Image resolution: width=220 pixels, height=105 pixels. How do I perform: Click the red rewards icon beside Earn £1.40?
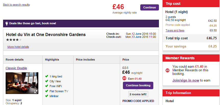tap(124, 78)
